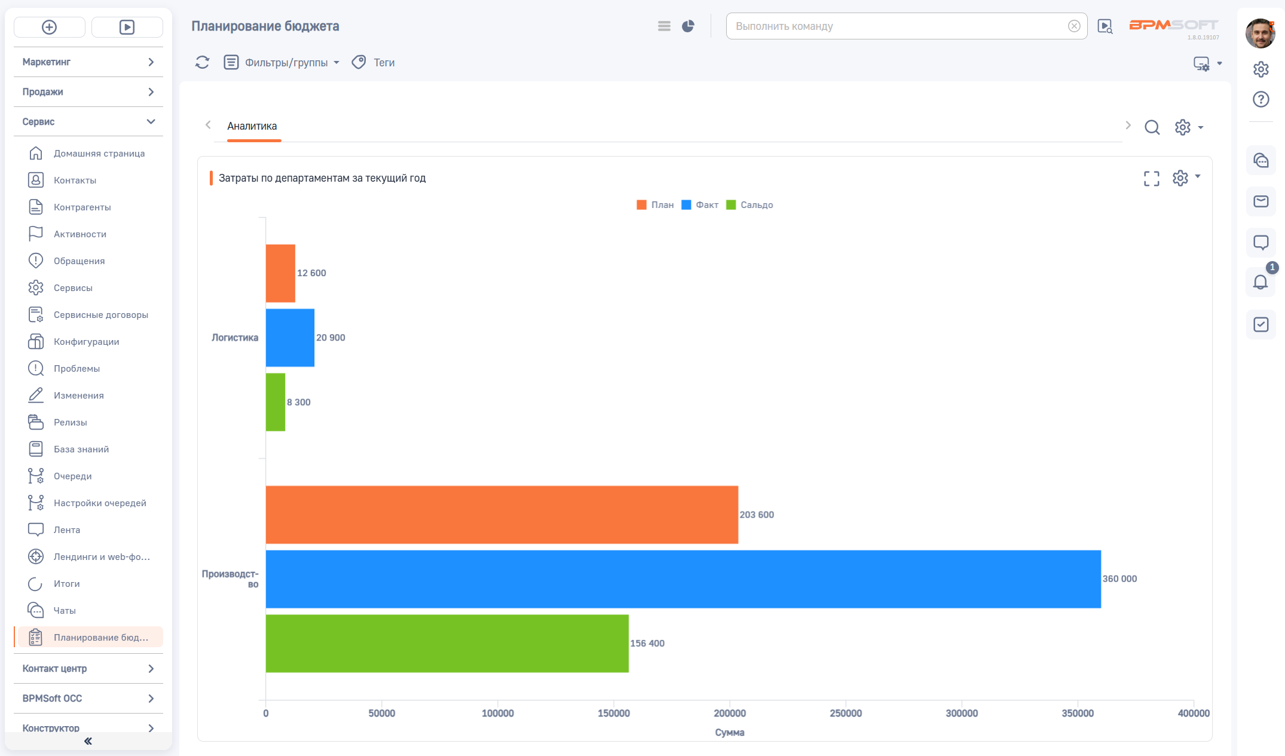Click the Теги button
The height and width of the screenshot is (756, 1285).
(x=374, y=62)
